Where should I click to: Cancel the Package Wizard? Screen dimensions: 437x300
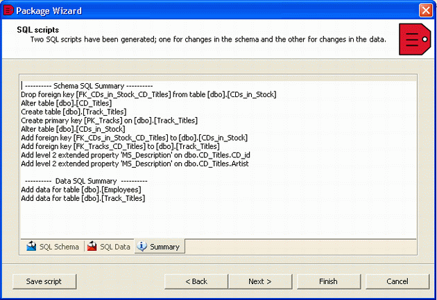[x=397, y=281]
